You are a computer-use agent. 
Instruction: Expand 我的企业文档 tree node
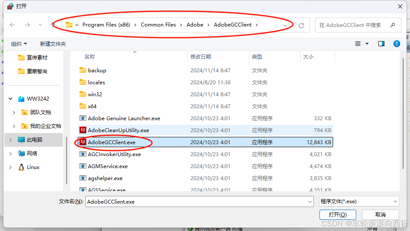(x=14, y=126)
